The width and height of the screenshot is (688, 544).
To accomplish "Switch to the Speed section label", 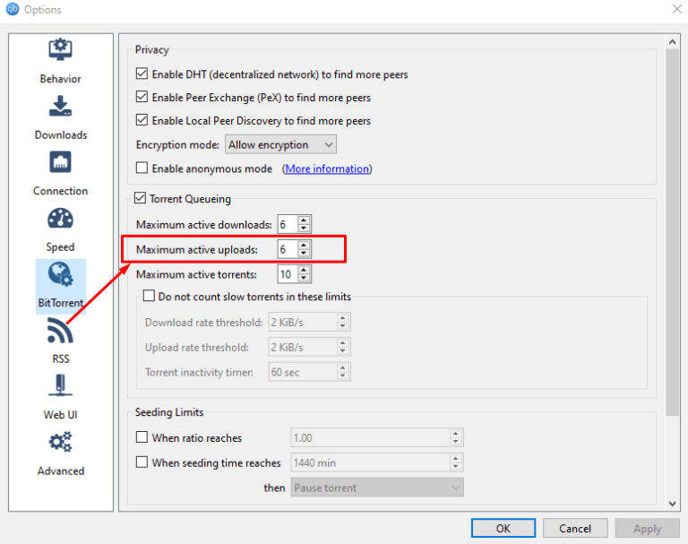I will (60, 247).
